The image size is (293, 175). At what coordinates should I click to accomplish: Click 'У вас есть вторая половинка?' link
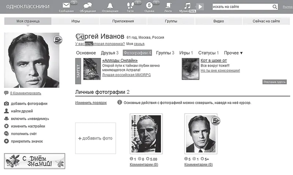tap(100, 44)
